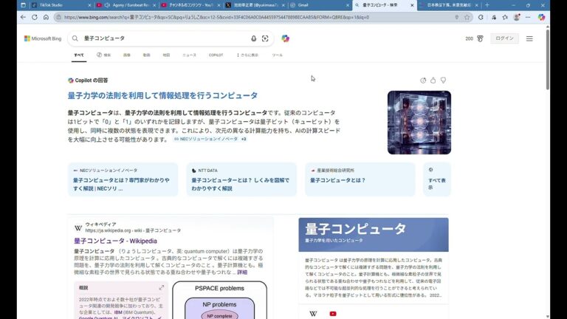567x319 pixels.
Task: Select the 動画 (videos) category
Action: coord(146,55)
